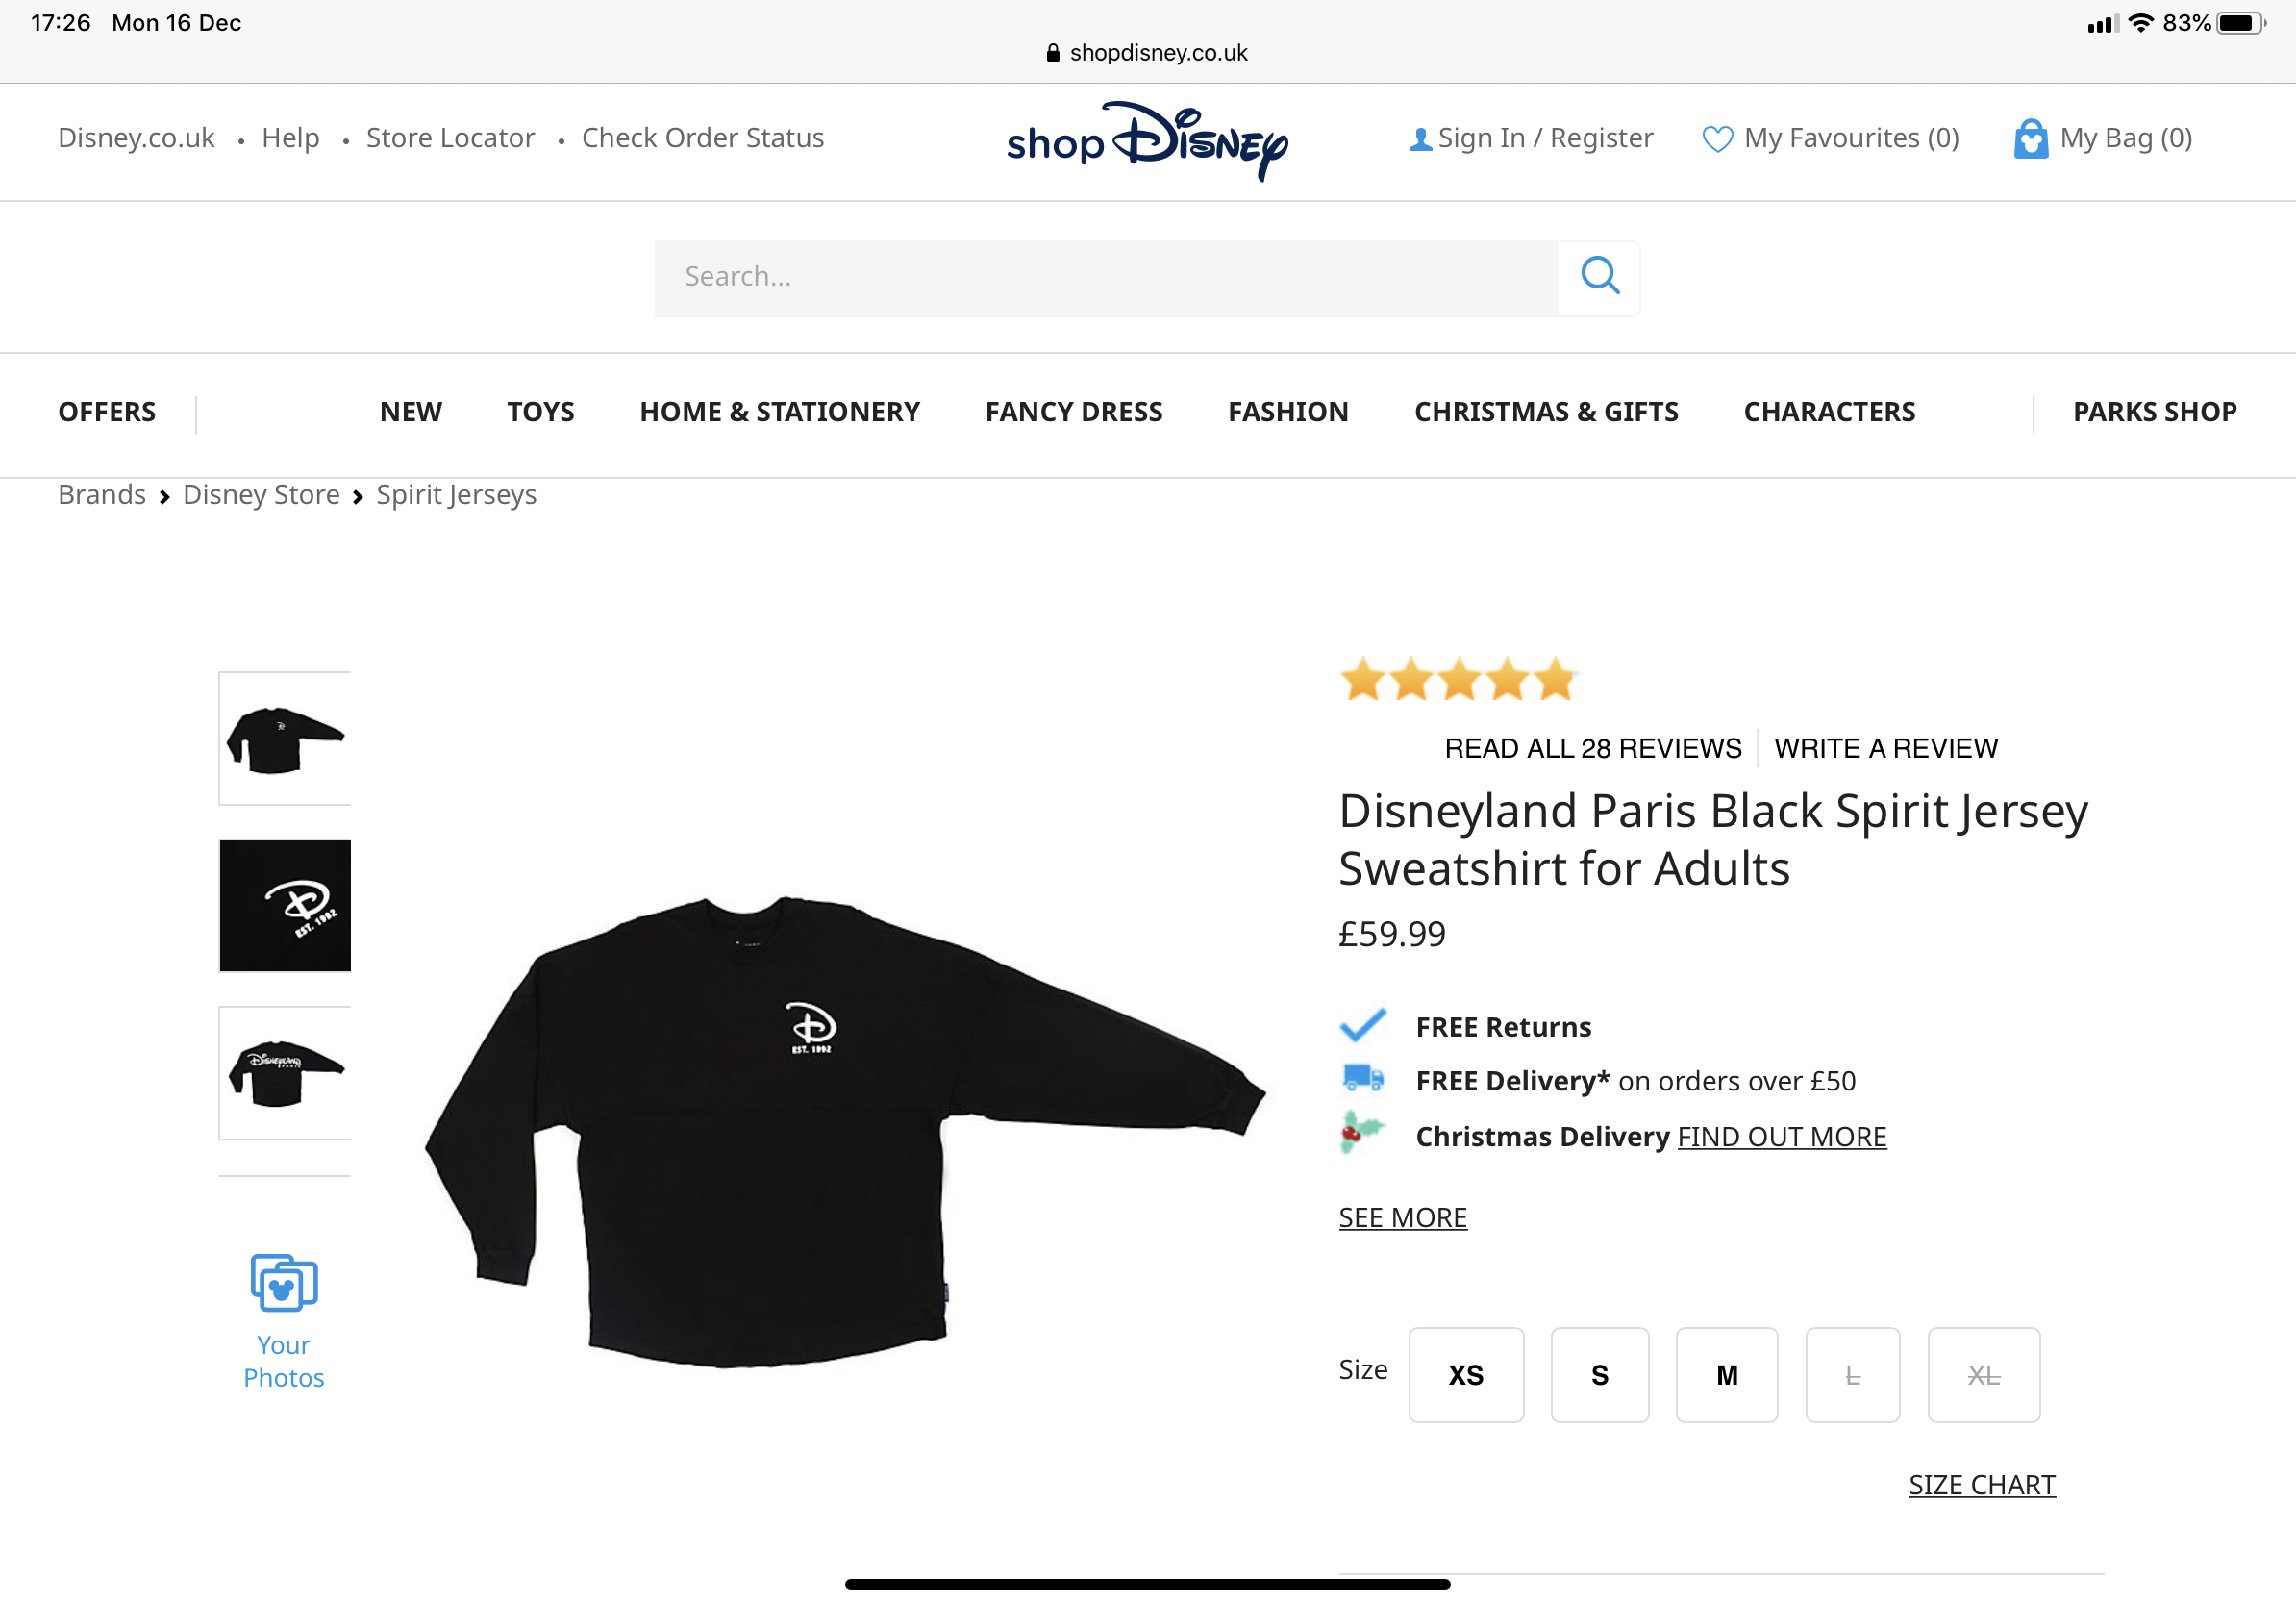Select unavailable size XL
2296x1604 pixels.
[x=1984, y=1375]
